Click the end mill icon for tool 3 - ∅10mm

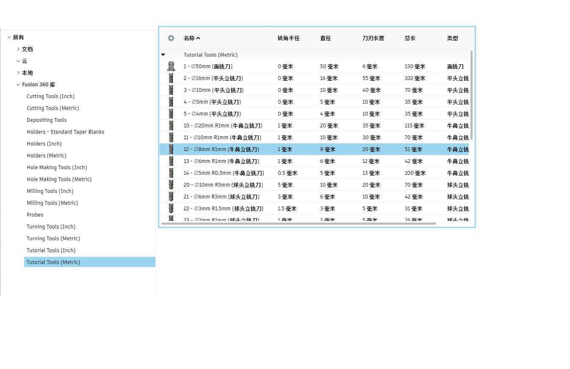[171, 90]
